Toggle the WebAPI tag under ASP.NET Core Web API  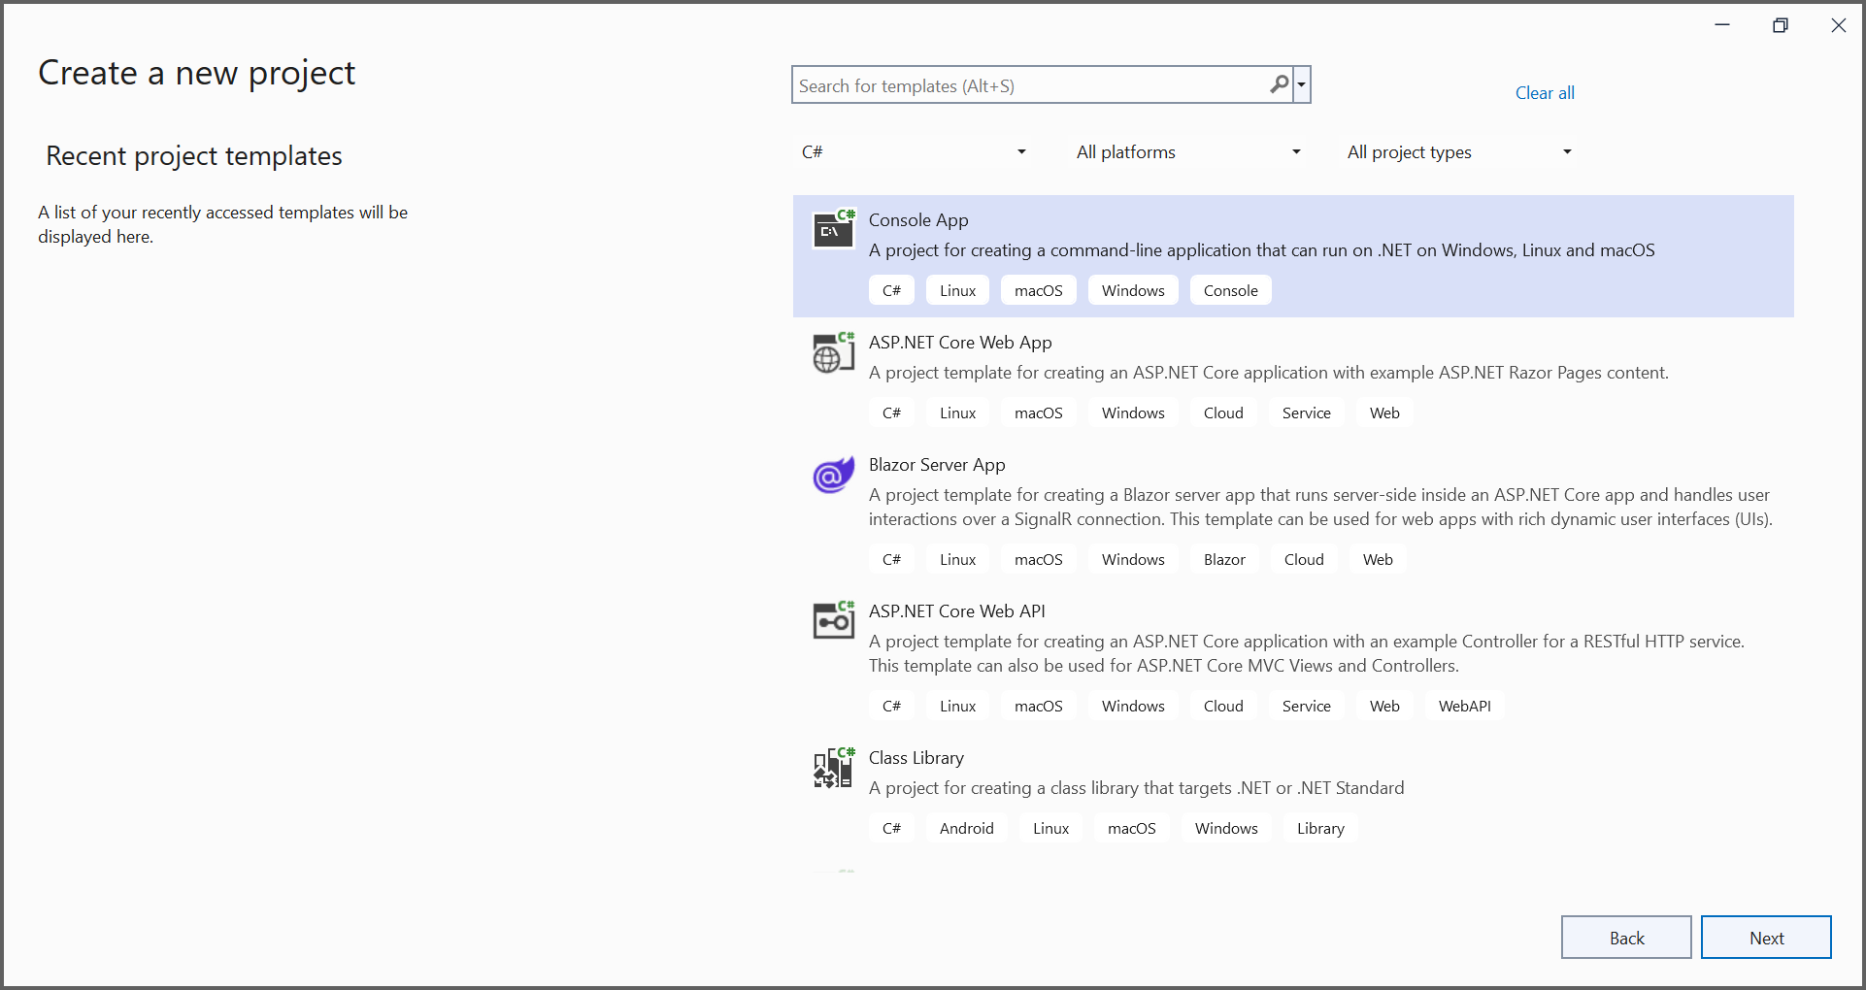[x=1465, y=706]
